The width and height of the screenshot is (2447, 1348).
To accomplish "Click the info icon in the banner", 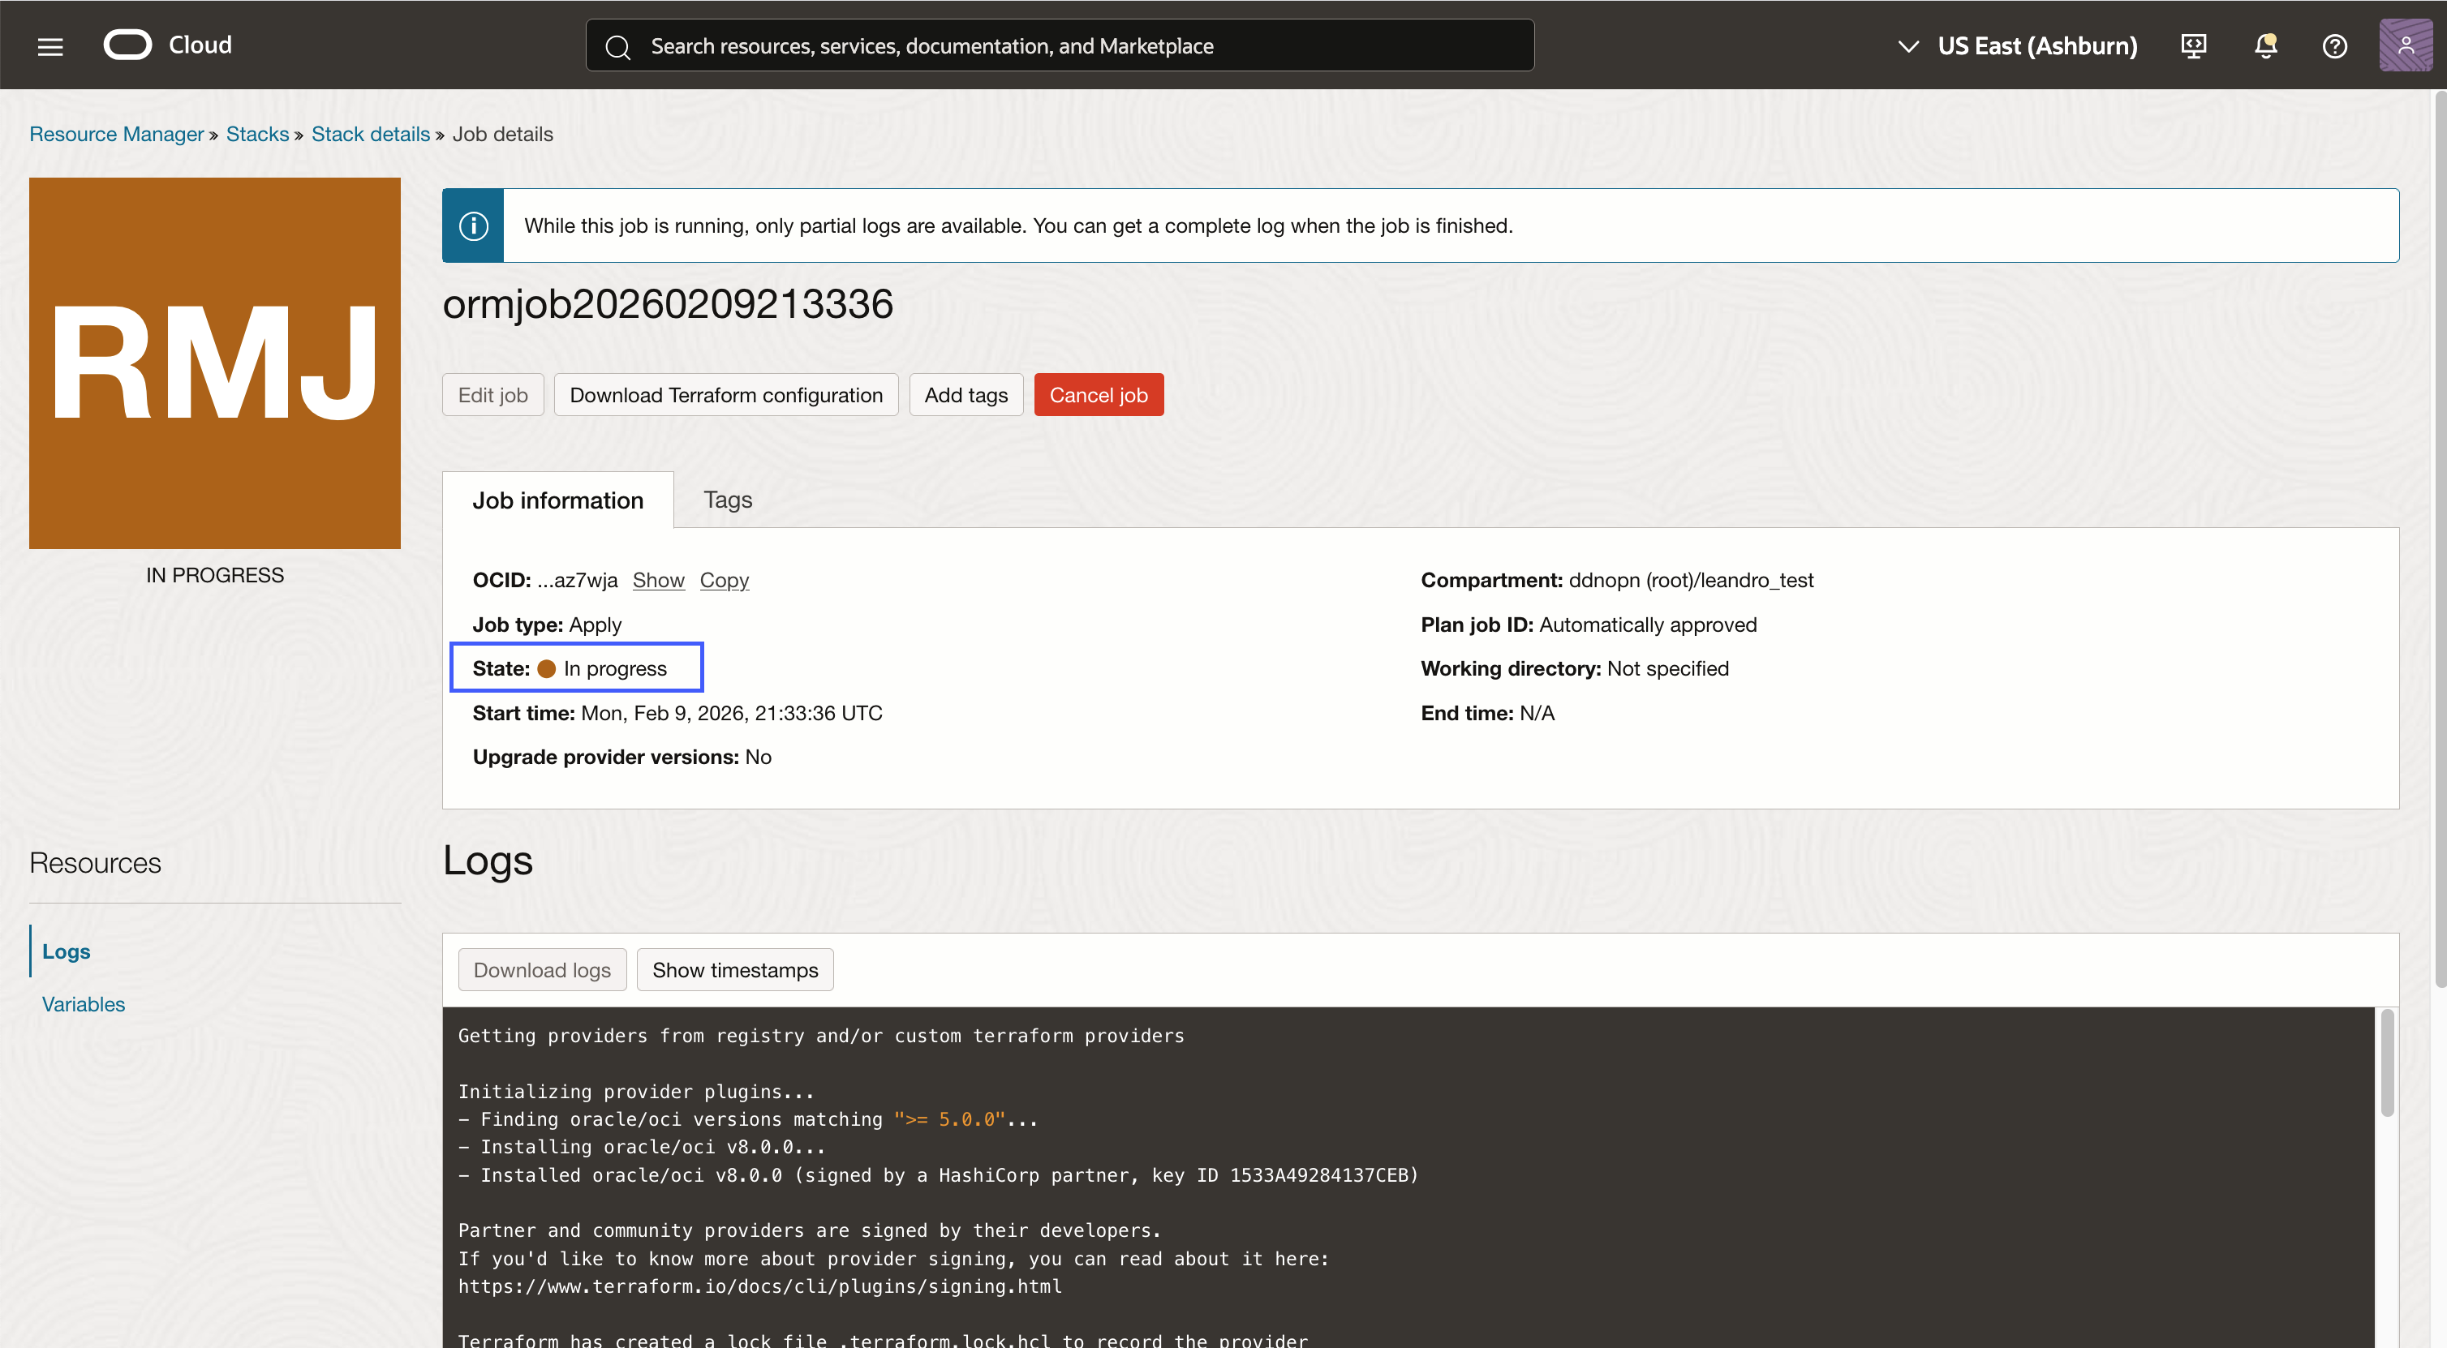I will point(472,225).
